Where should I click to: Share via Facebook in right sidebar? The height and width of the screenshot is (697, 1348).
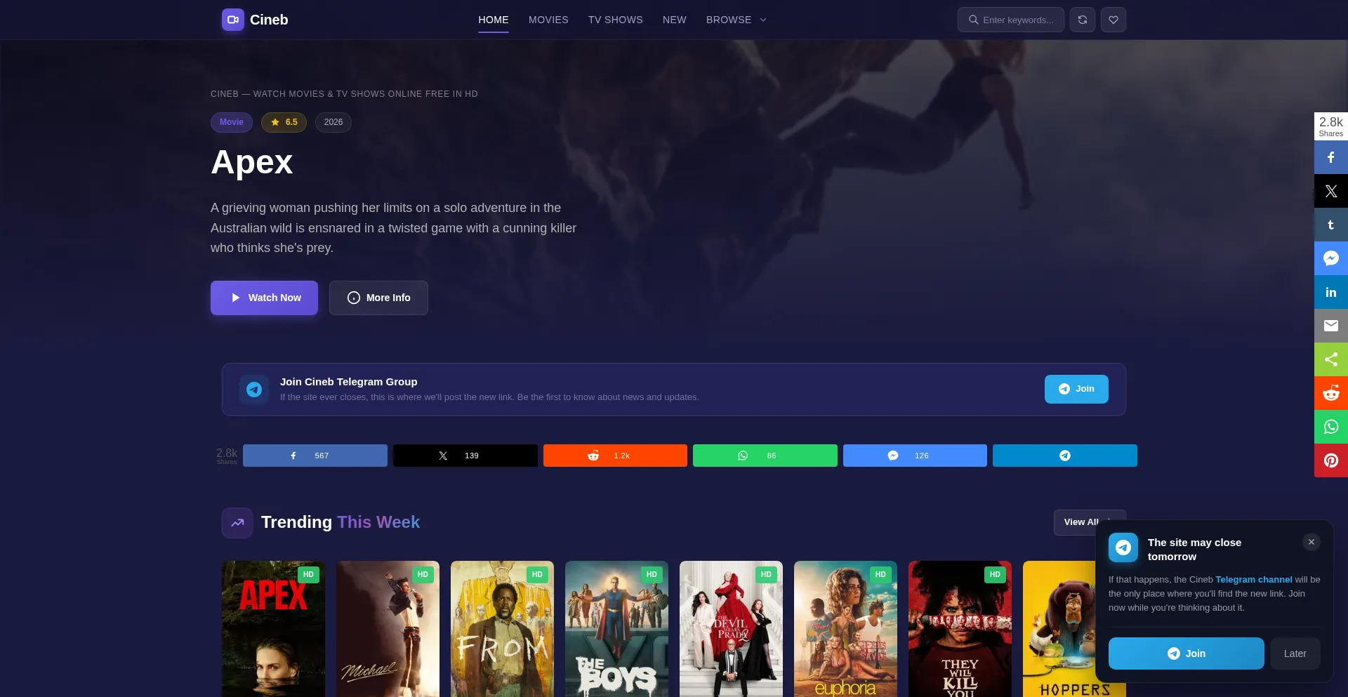point(1331,157)
